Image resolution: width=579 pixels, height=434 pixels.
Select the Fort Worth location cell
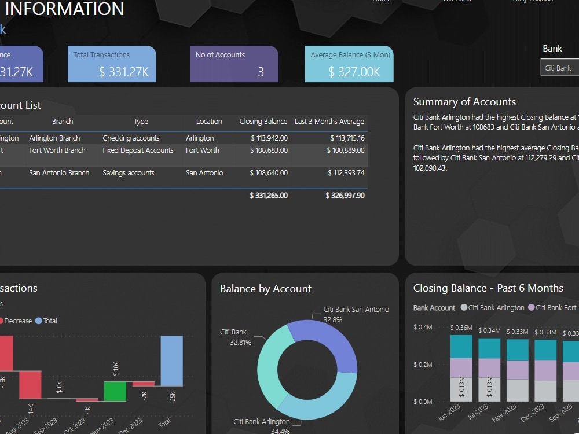click(202, 150)
